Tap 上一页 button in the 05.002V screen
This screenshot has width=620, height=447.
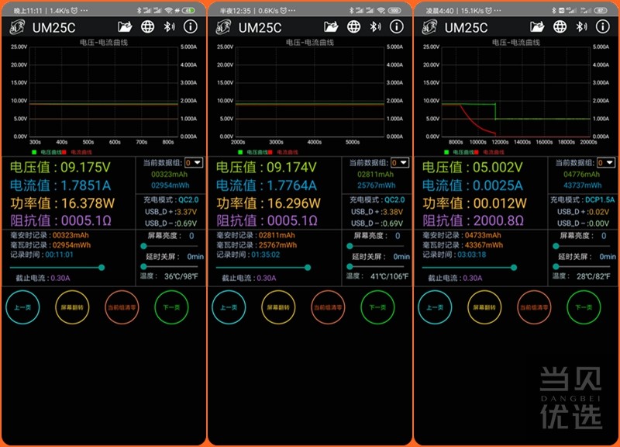(x=435, y=307)
